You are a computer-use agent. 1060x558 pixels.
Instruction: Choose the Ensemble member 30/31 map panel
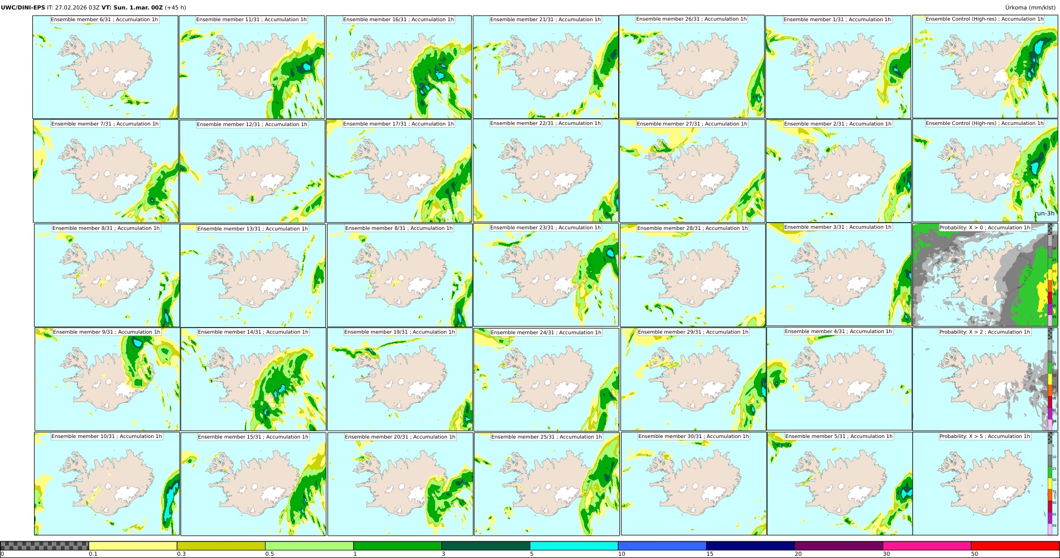click(694, 484)
